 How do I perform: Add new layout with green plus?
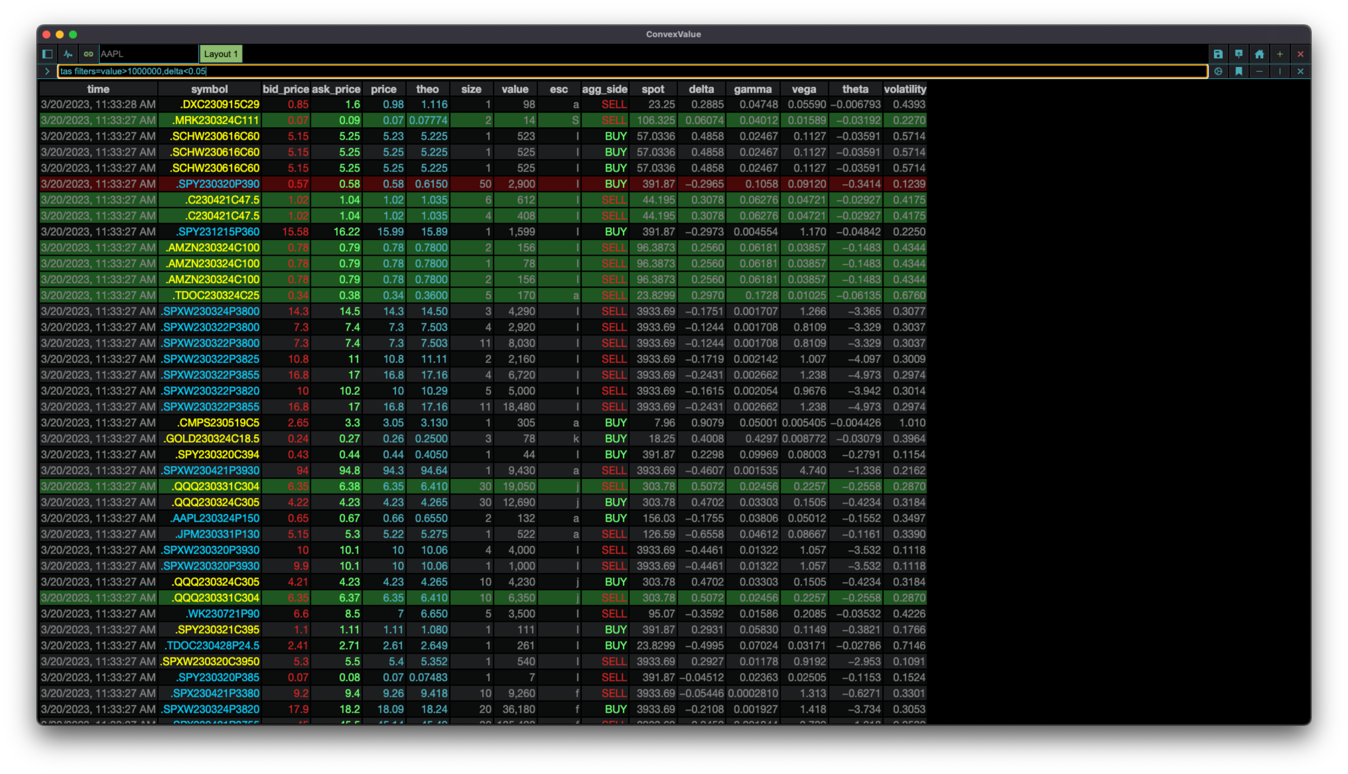coord(1280,54)
